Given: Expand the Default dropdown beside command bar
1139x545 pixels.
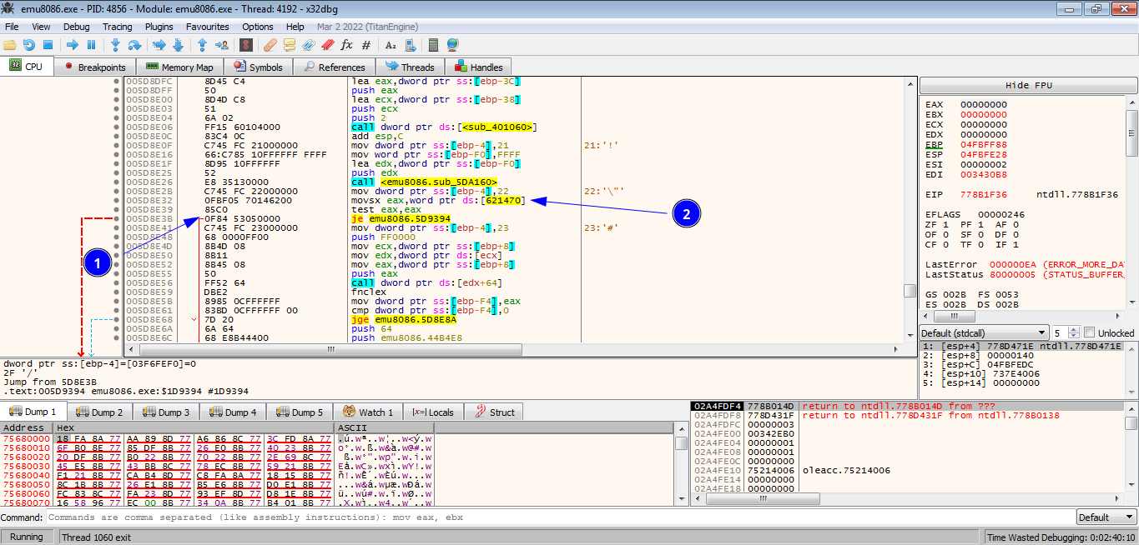Looking at the screenshot, I should pos(1106,517).
